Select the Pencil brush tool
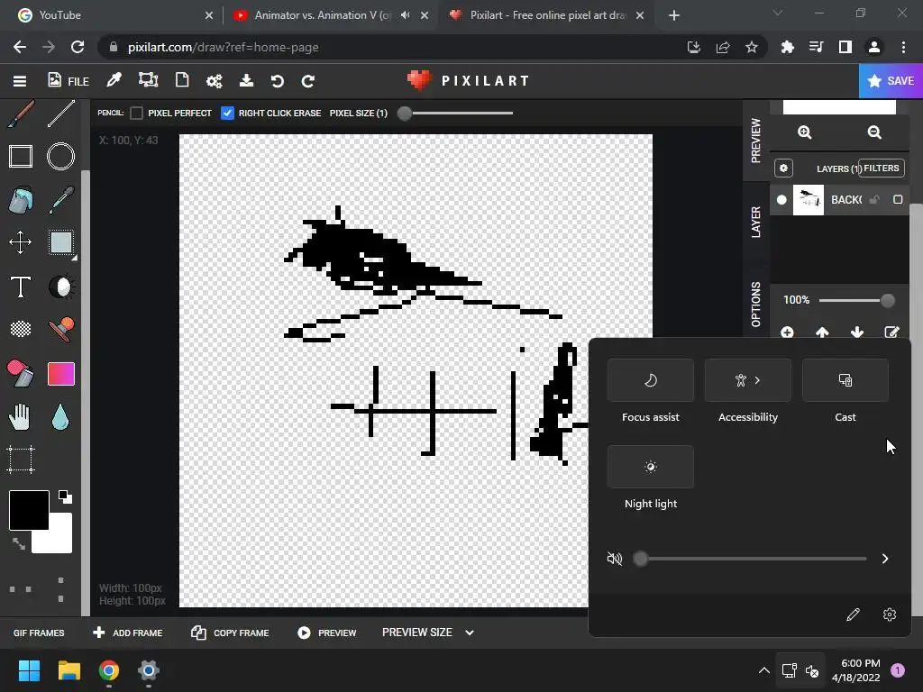Image resolution: width=923 pixels, height=692 pixels. [21, 114]
